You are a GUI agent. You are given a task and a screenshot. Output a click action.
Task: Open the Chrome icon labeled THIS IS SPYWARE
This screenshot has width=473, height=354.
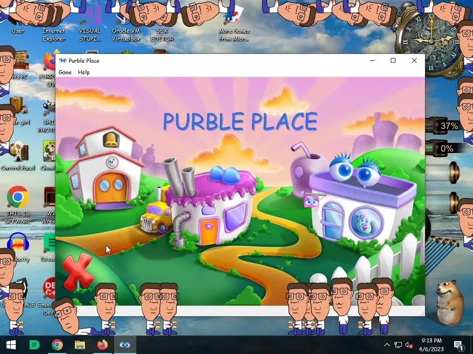point(18,205)
